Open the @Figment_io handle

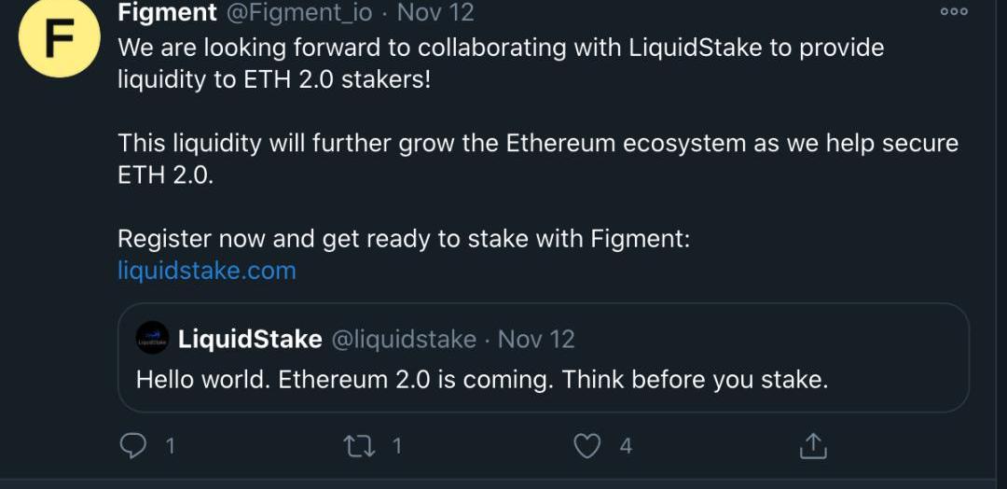click(x=298, y=13)
